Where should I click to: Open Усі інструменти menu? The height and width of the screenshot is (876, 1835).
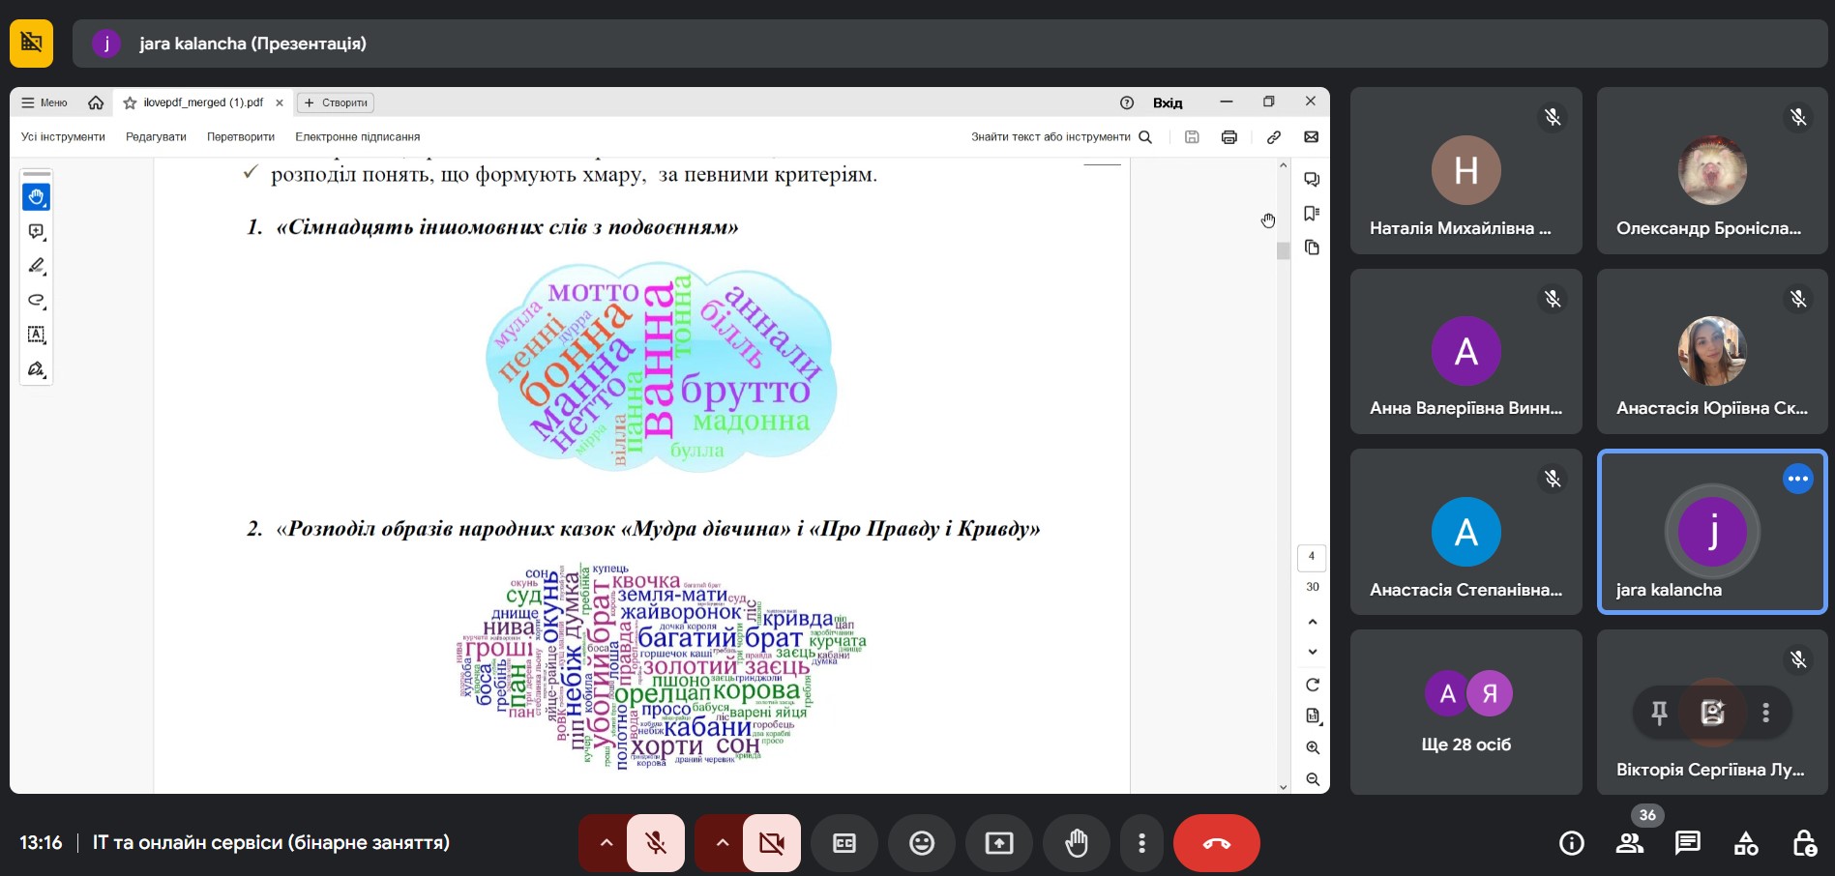[x=63, y=137]
